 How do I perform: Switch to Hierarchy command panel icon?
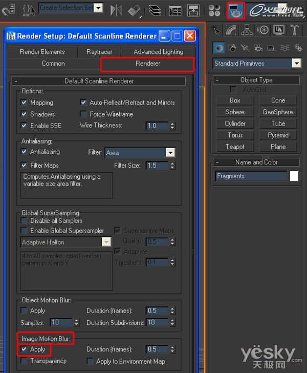pos(247,30)
